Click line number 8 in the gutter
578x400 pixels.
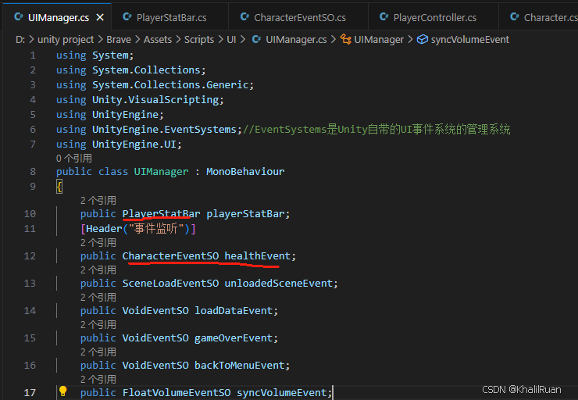[x=33, y=171]
